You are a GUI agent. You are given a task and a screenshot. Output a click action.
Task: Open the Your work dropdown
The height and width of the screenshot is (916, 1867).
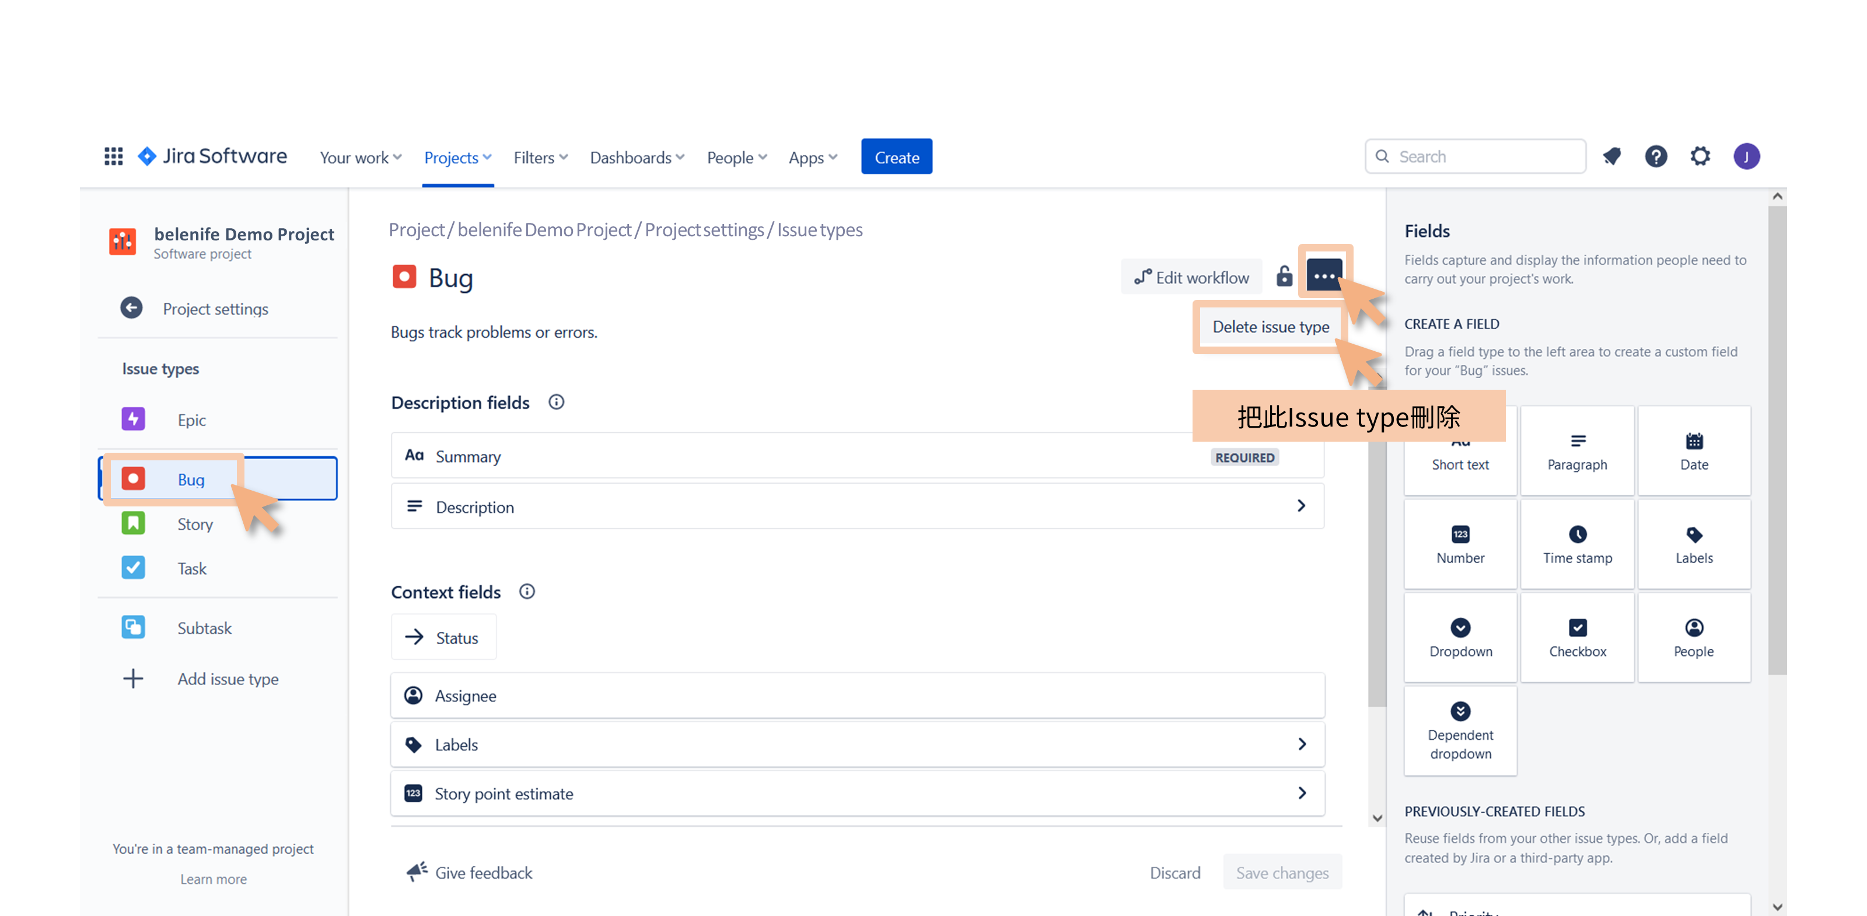tap(361, 158)
